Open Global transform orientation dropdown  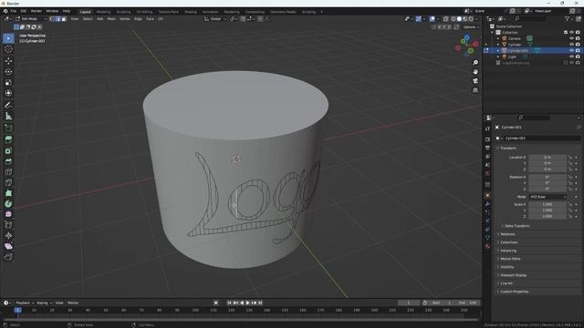(215, 18)
